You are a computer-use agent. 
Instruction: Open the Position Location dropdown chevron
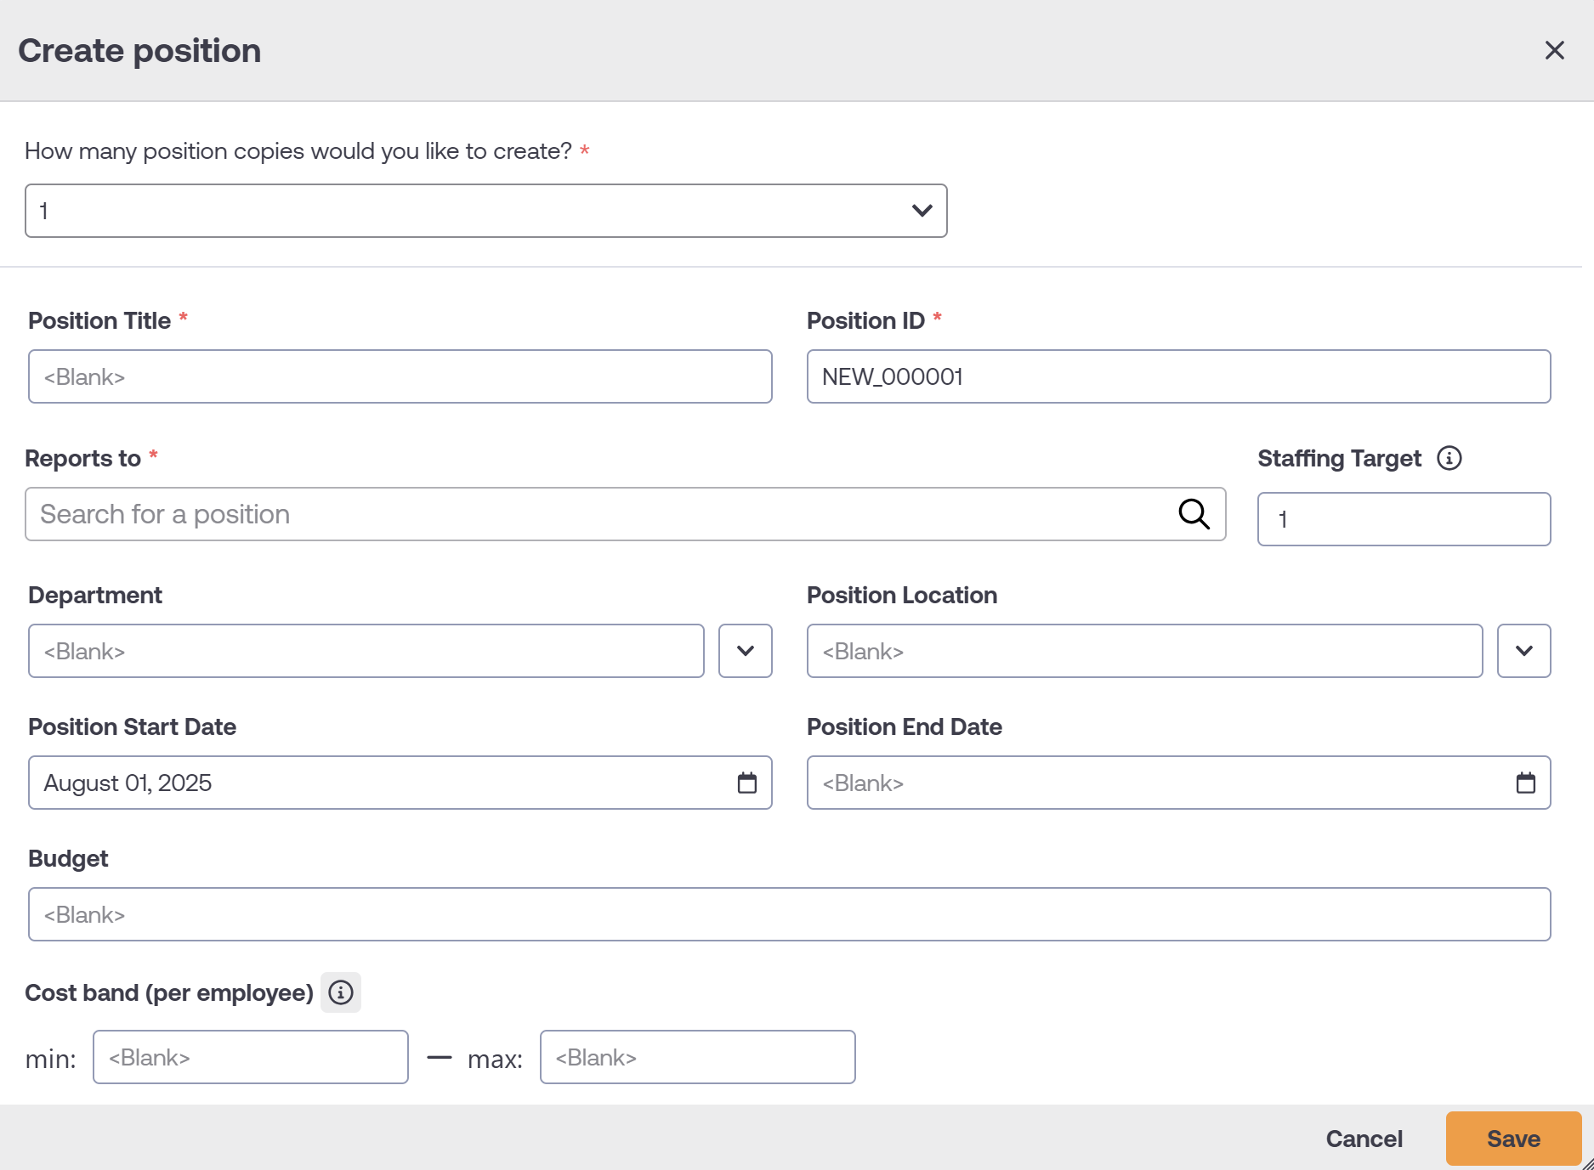tap(1523, 651)
